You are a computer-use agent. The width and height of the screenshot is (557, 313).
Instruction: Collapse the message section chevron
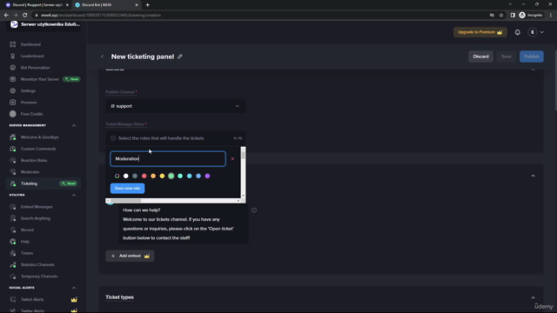pos(534,176)
